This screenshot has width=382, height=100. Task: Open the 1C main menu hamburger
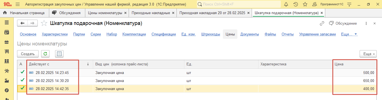click(18, 4)
